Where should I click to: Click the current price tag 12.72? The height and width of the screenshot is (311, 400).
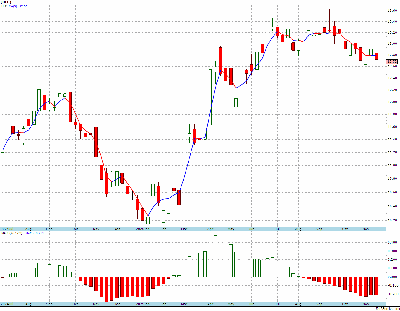(392, 62)
